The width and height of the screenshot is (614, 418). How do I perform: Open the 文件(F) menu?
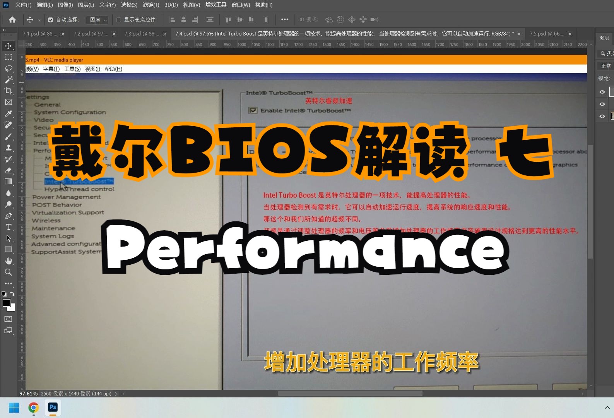(23, 5)
